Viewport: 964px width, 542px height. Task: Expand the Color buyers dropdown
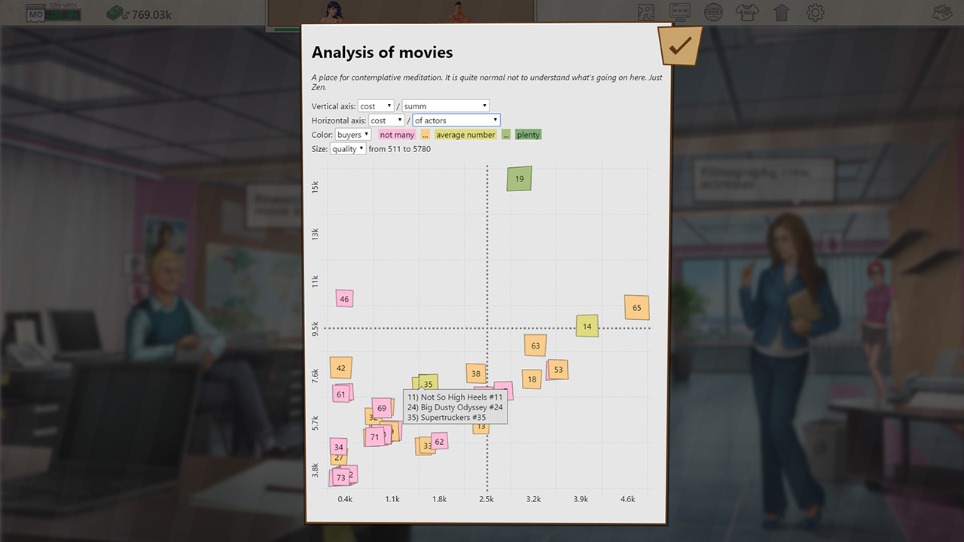pos(353,135)
